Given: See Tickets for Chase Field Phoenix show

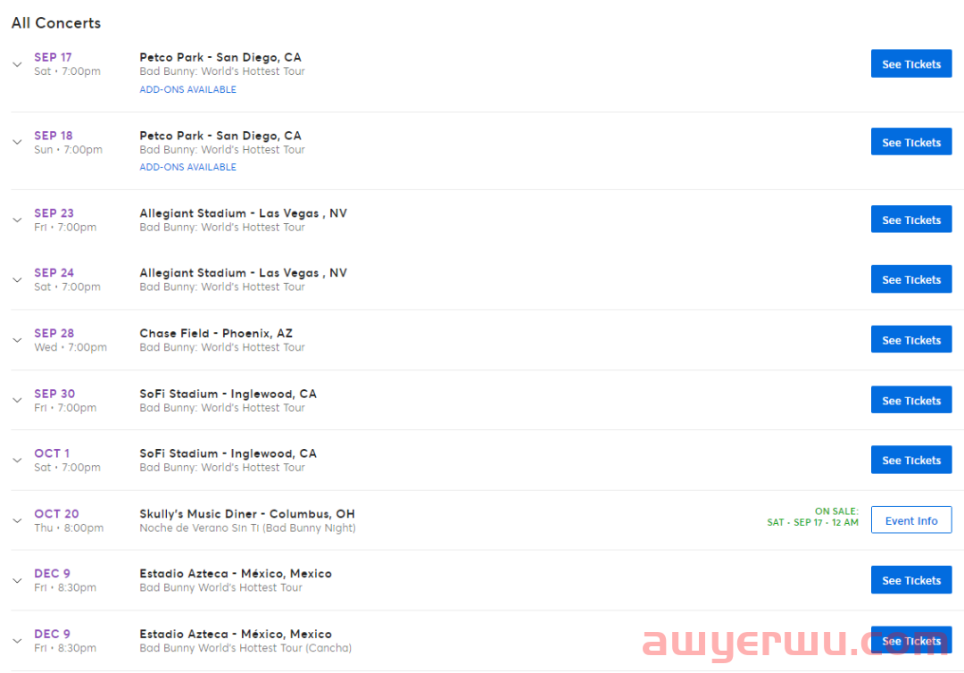Looking at the screenshot, I should (910, 340).
